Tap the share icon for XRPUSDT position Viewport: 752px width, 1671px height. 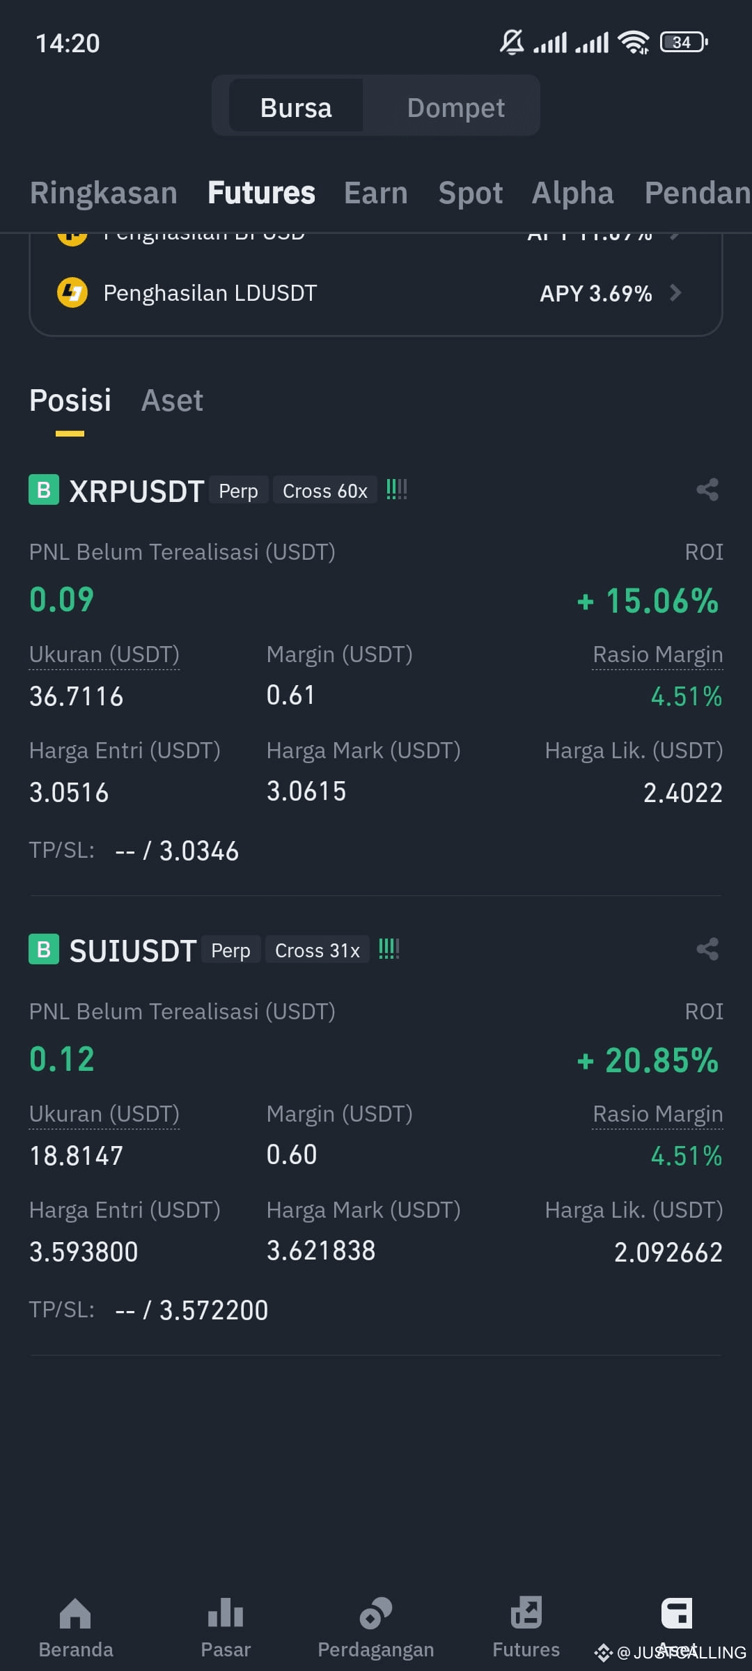pyautogui.click(x=707, y=489)
